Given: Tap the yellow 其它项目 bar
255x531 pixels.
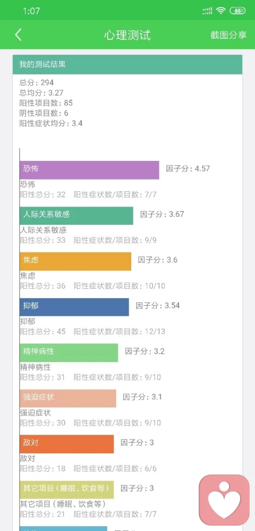Looking at the screenshot, I should tap(66, 489).
